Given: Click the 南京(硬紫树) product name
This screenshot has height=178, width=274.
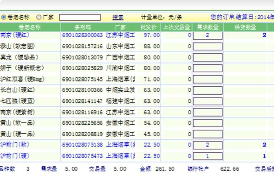Looking at the screenshot, I should (x=18, y=112).
